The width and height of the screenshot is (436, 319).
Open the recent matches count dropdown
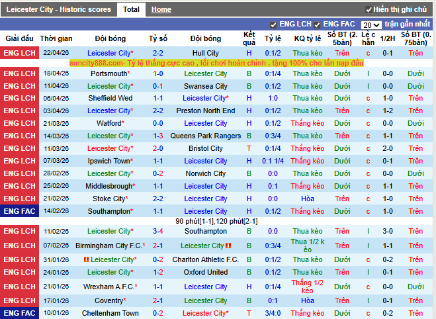pyautogui.click(x=371, y=24)
